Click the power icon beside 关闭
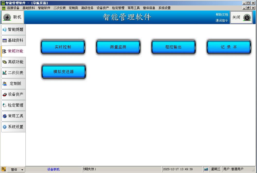 pos(247,18)
